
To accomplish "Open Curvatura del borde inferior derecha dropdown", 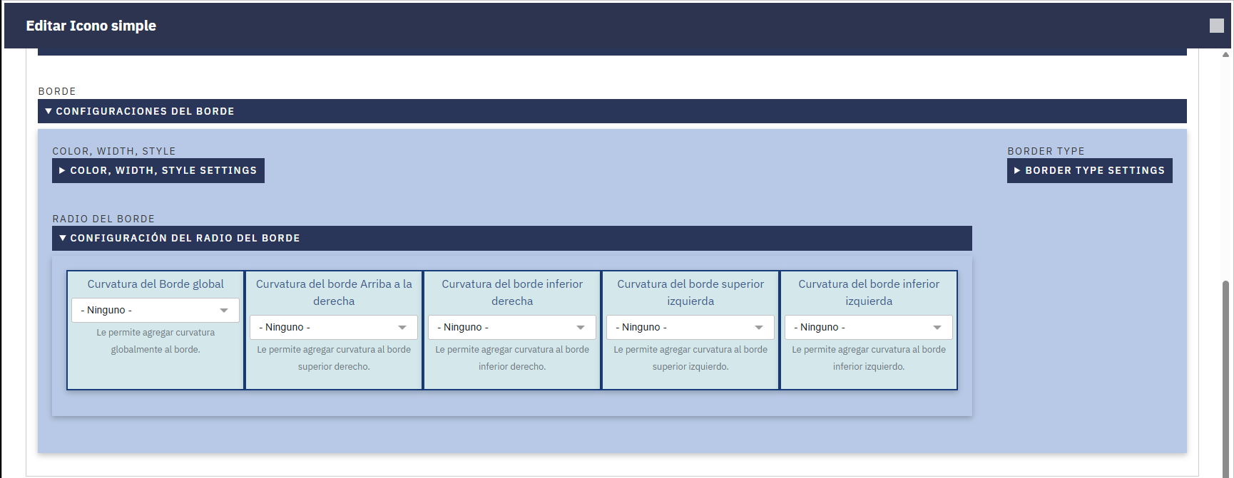I will coord(512,327).
